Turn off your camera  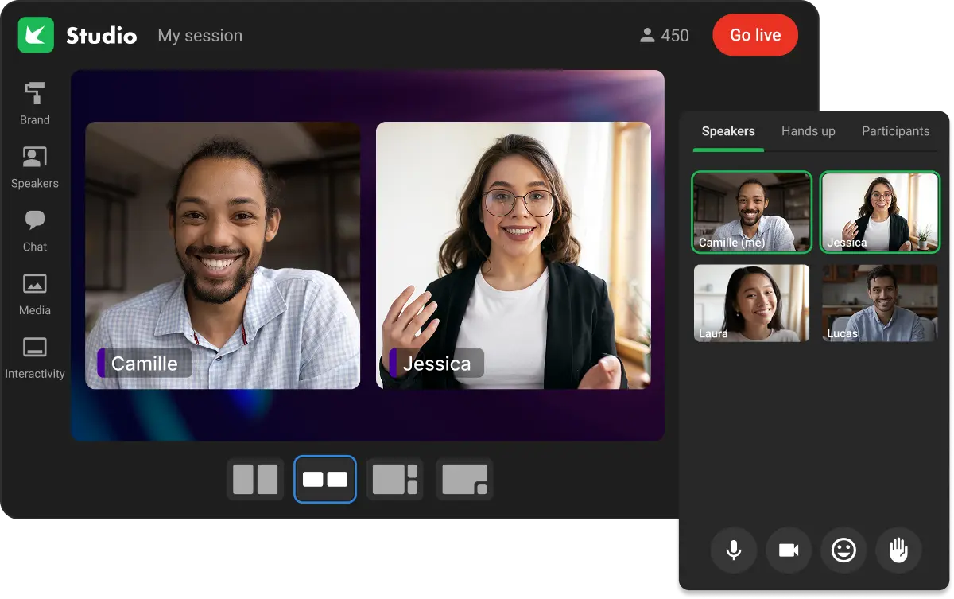pyautogui.click(x=789, y=550)
